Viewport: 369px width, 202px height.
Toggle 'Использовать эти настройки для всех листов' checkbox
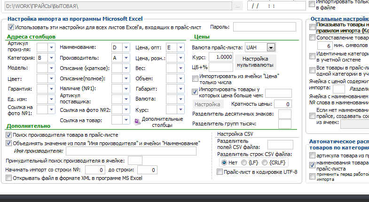pyautogui.click(x=11, y=27)
